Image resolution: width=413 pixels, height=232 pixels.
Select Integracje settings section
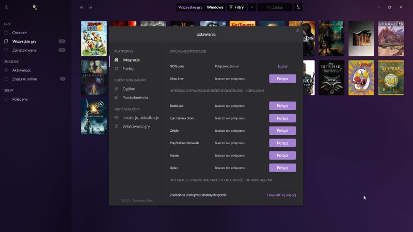(131, 60)
